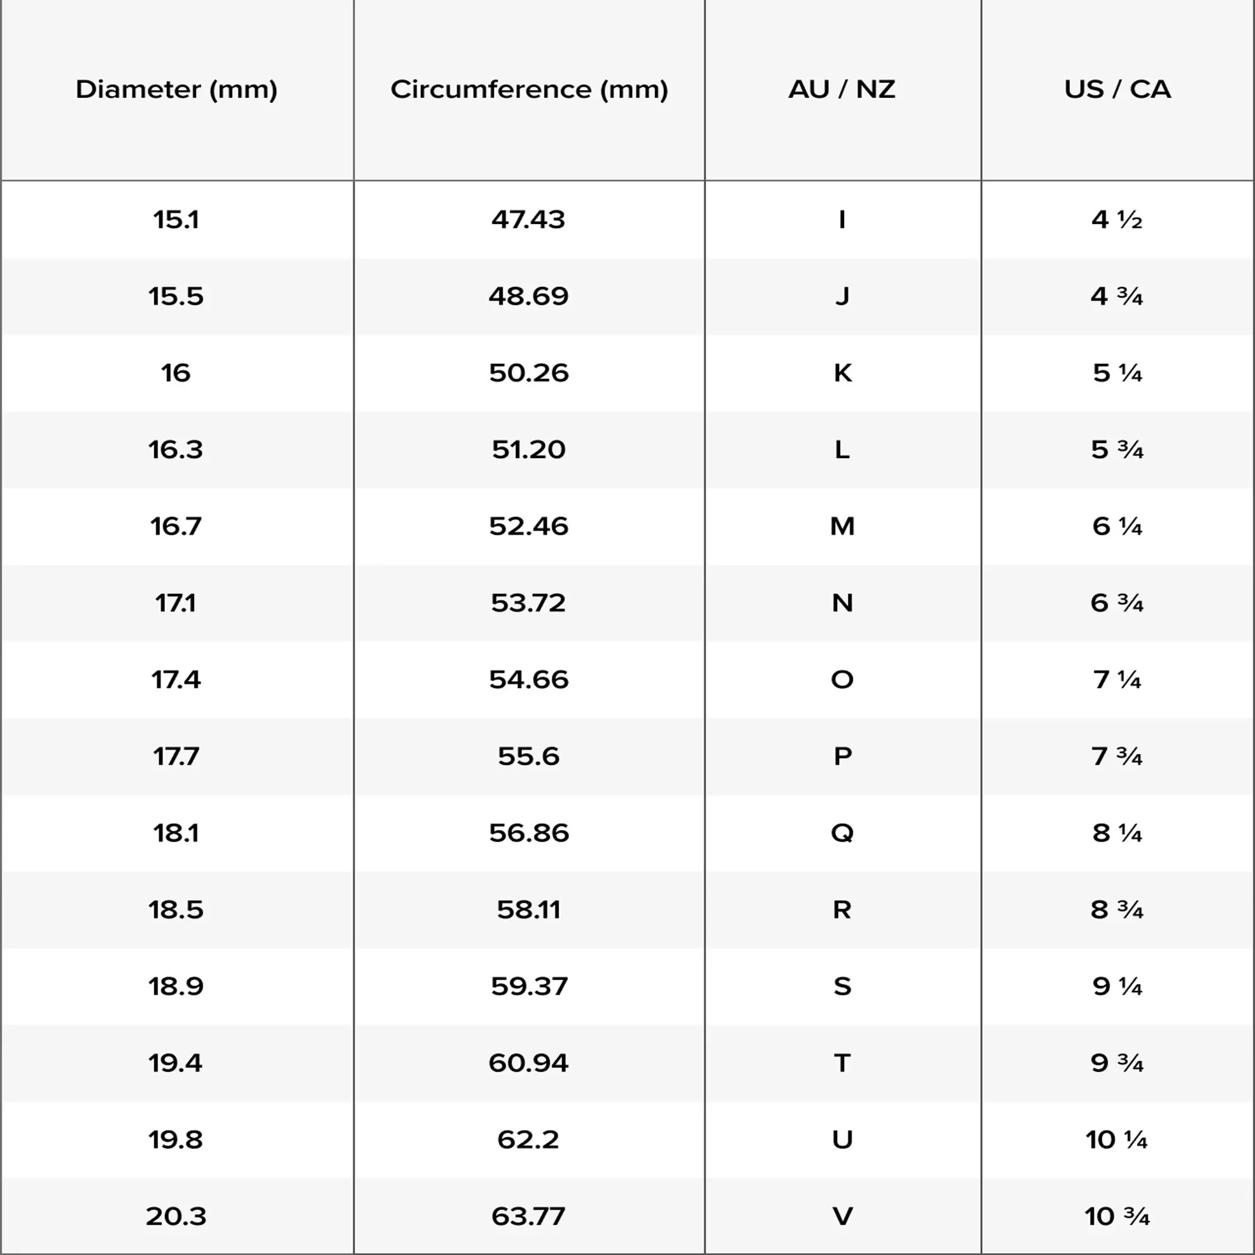Select AU size letter M
This screenshot has width=1255, height=1255.
pyautogui.click(x=843, y=526)
